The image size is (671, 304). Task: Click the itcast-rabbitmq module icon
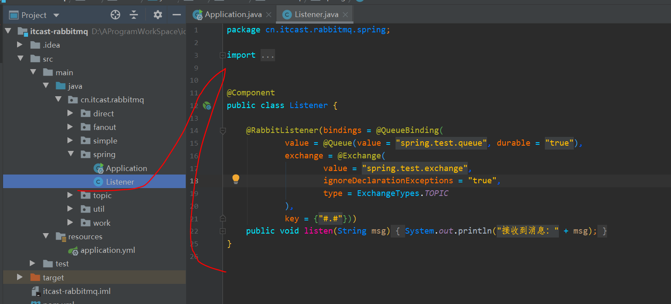[x=22, y=31]
